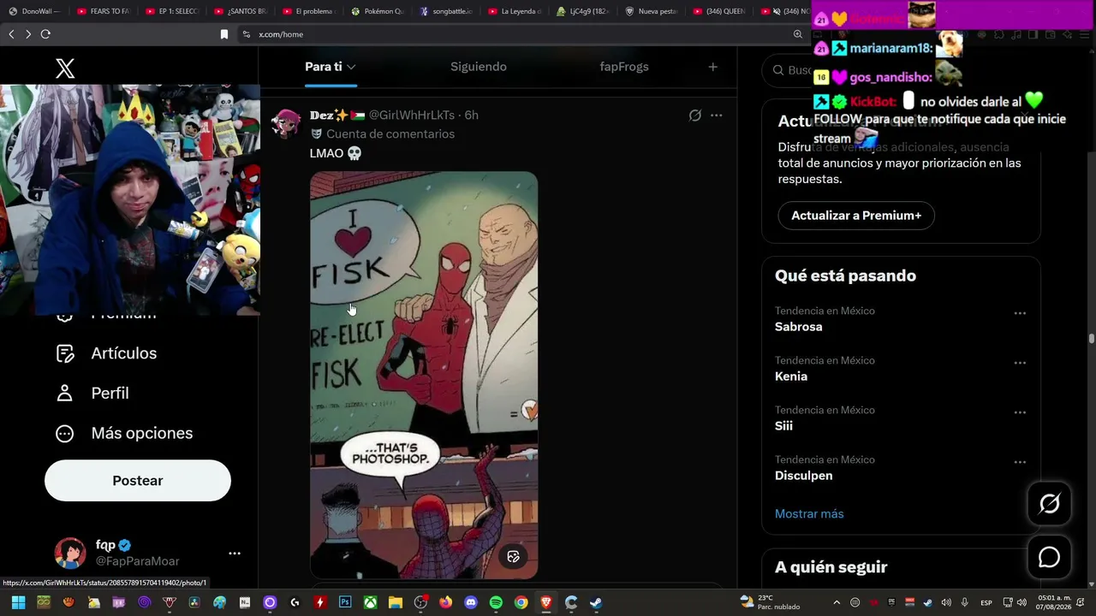
Task: Open Firefox from the taskbar
Action: click(445, 602)
